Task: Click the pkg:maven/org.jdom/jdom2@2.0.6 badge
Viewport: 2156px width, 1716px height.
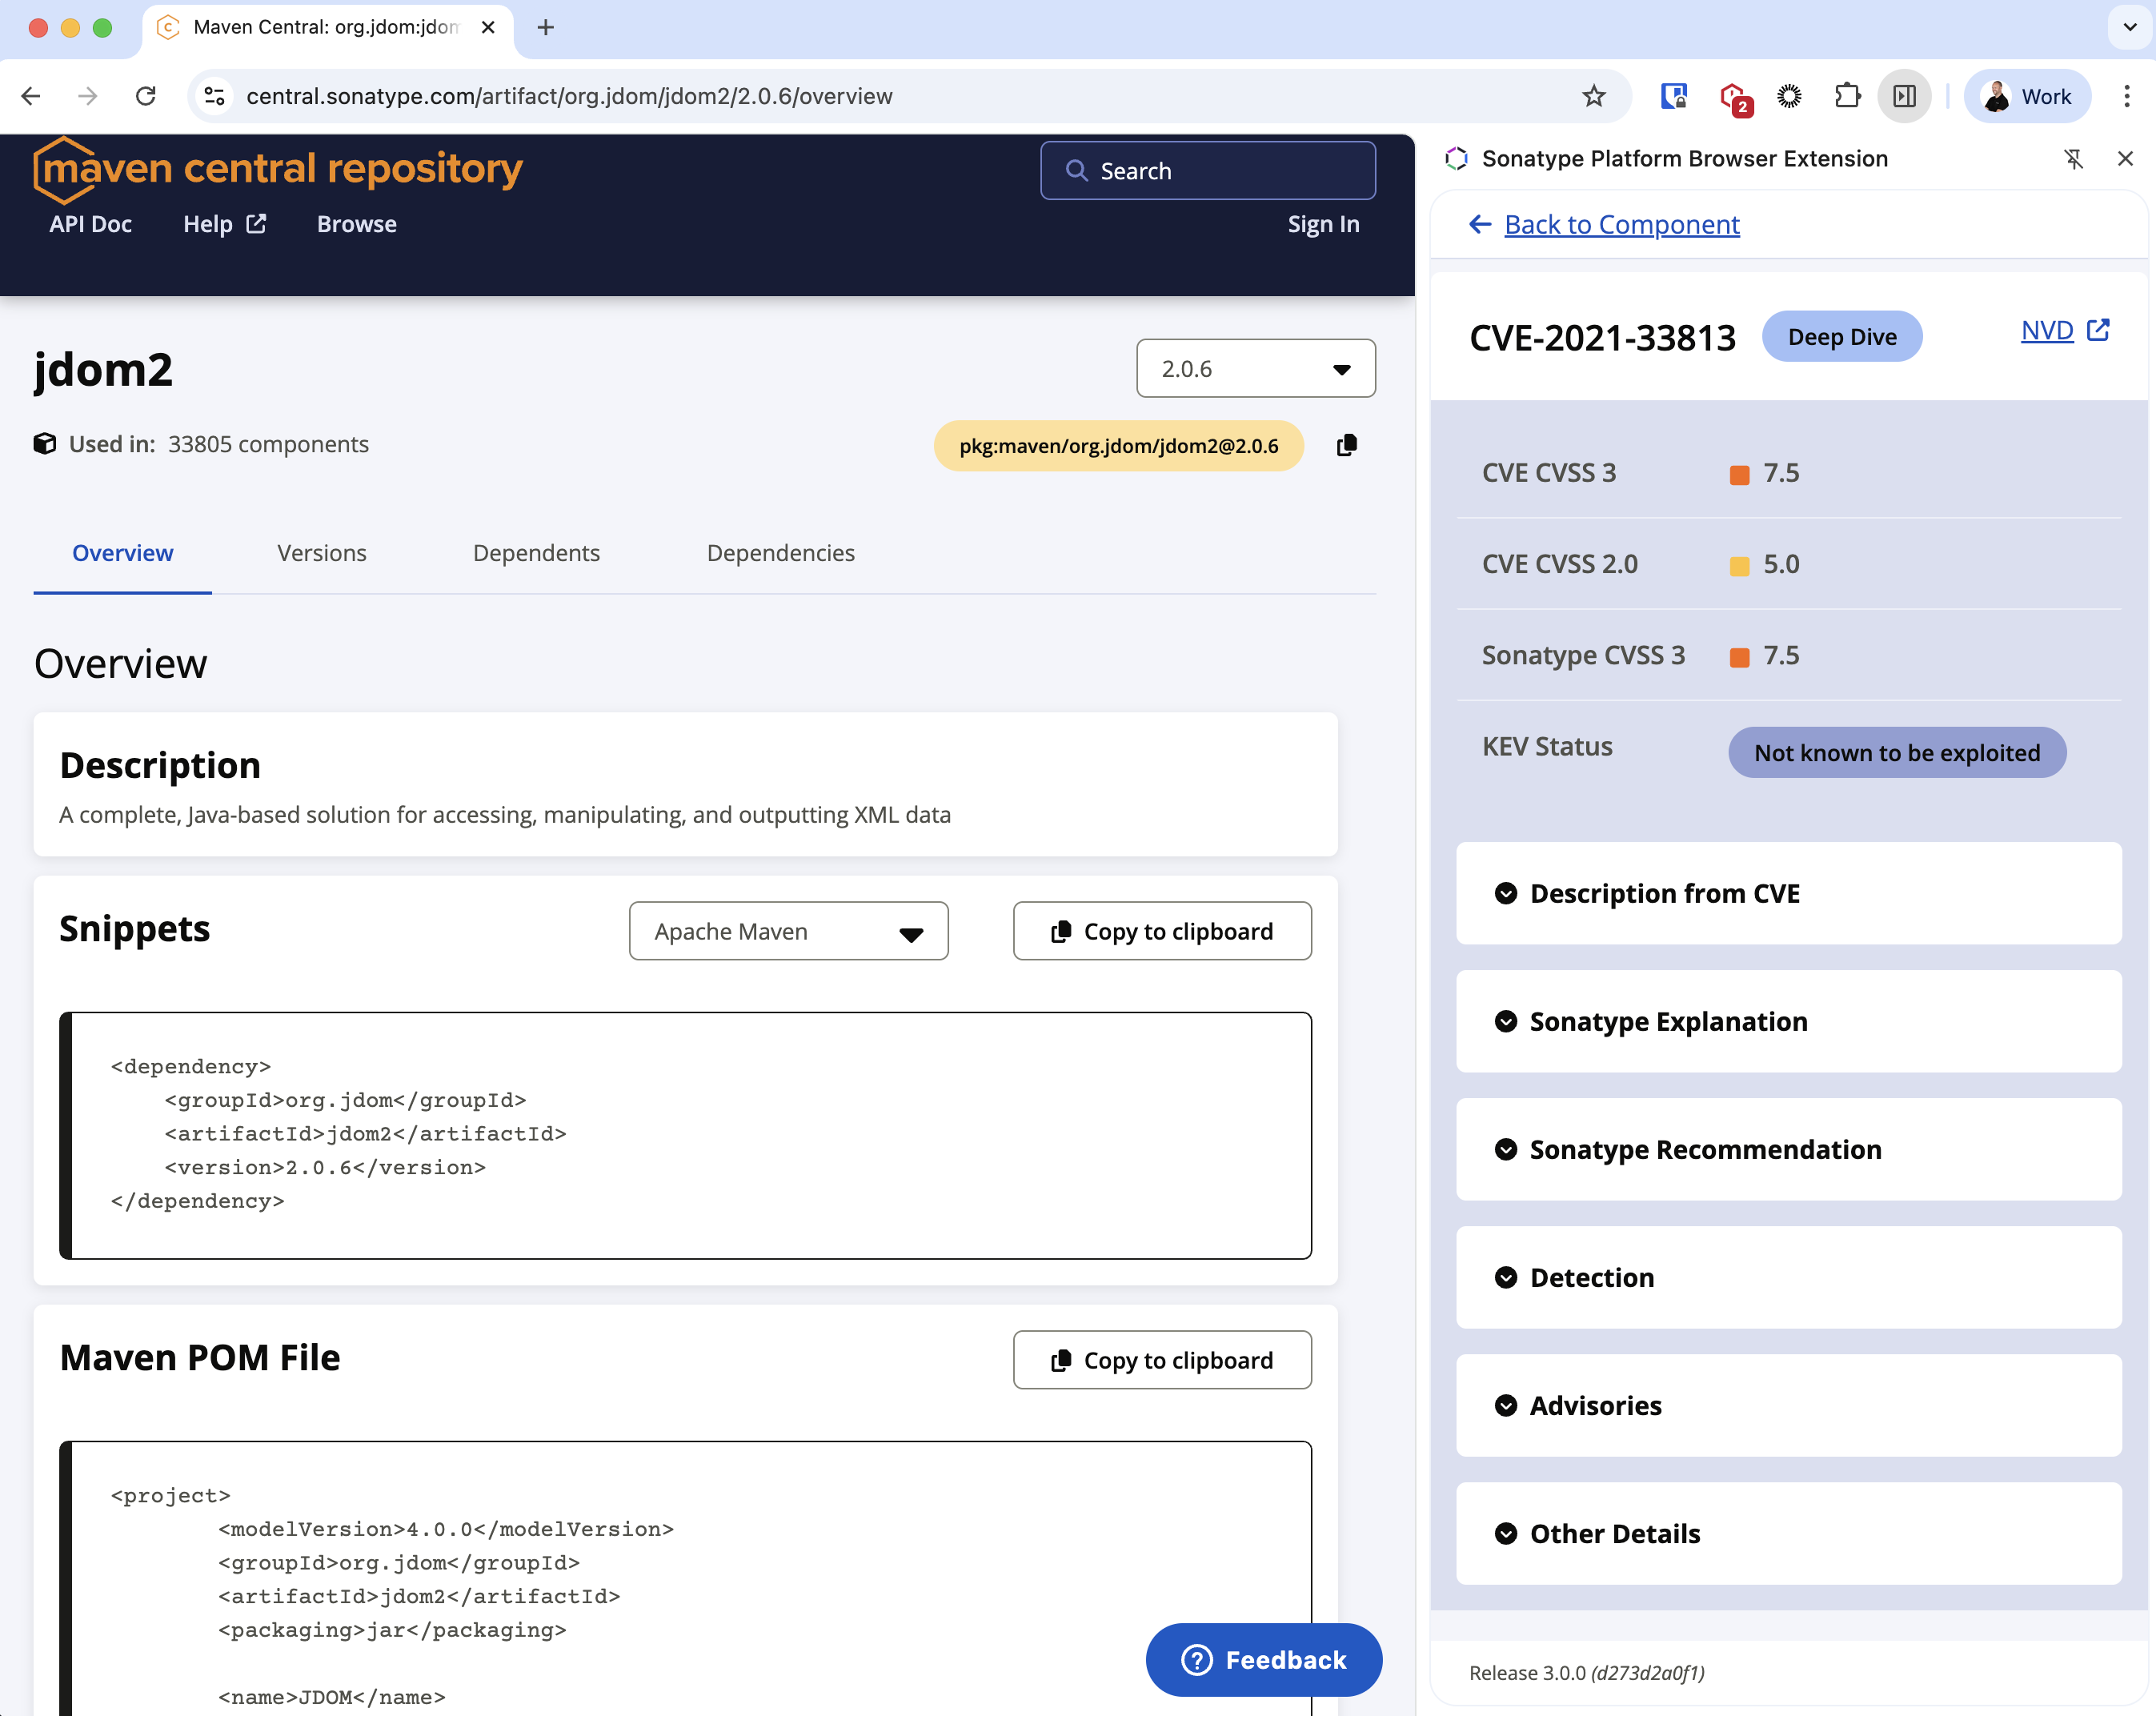Action: [x=1118, y=446]
